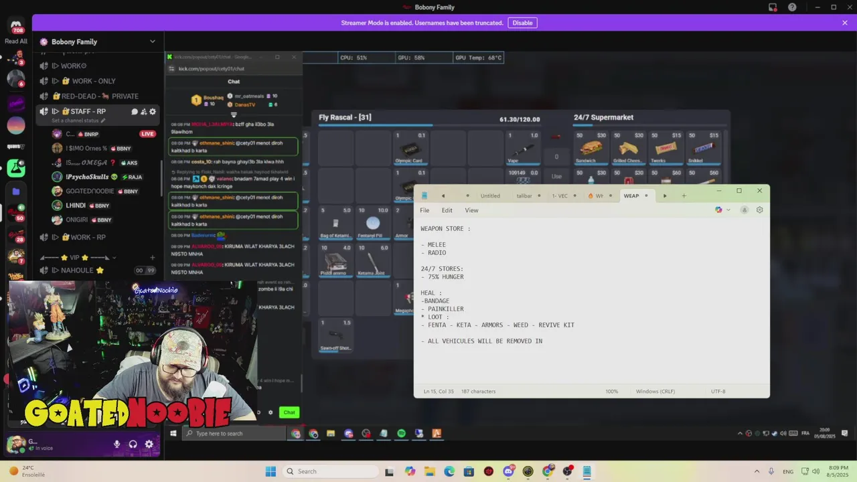Watch the LIVE stream of user BNRP

click(x=147, y=134)
